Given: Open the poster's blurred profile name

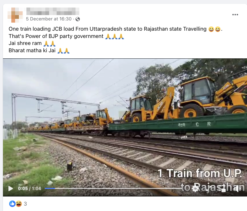Looking at the screenshot, I should (x=53, y=11).
